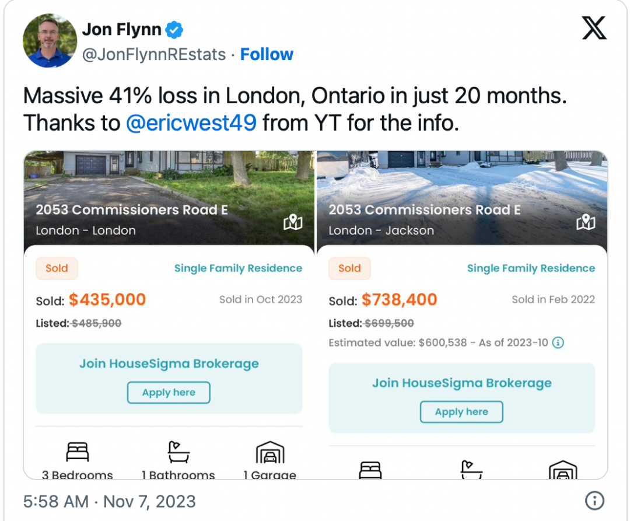630x521 pixels.
Task: Open the 5:58 AM Nov 7, 2023 timestamp
Action: (109, 501)
